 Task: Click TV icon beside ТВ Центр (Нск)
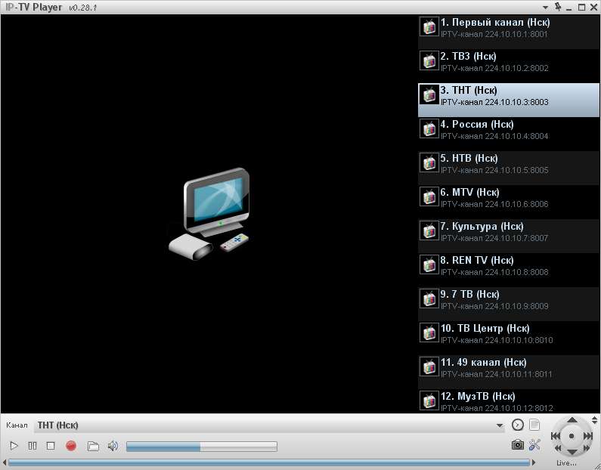pos(429,332)
